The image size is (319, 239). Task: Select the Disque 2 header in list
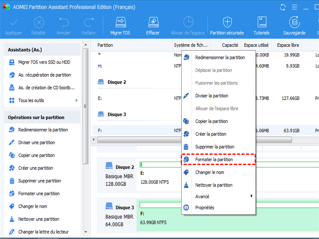click(x=112, y=82)
